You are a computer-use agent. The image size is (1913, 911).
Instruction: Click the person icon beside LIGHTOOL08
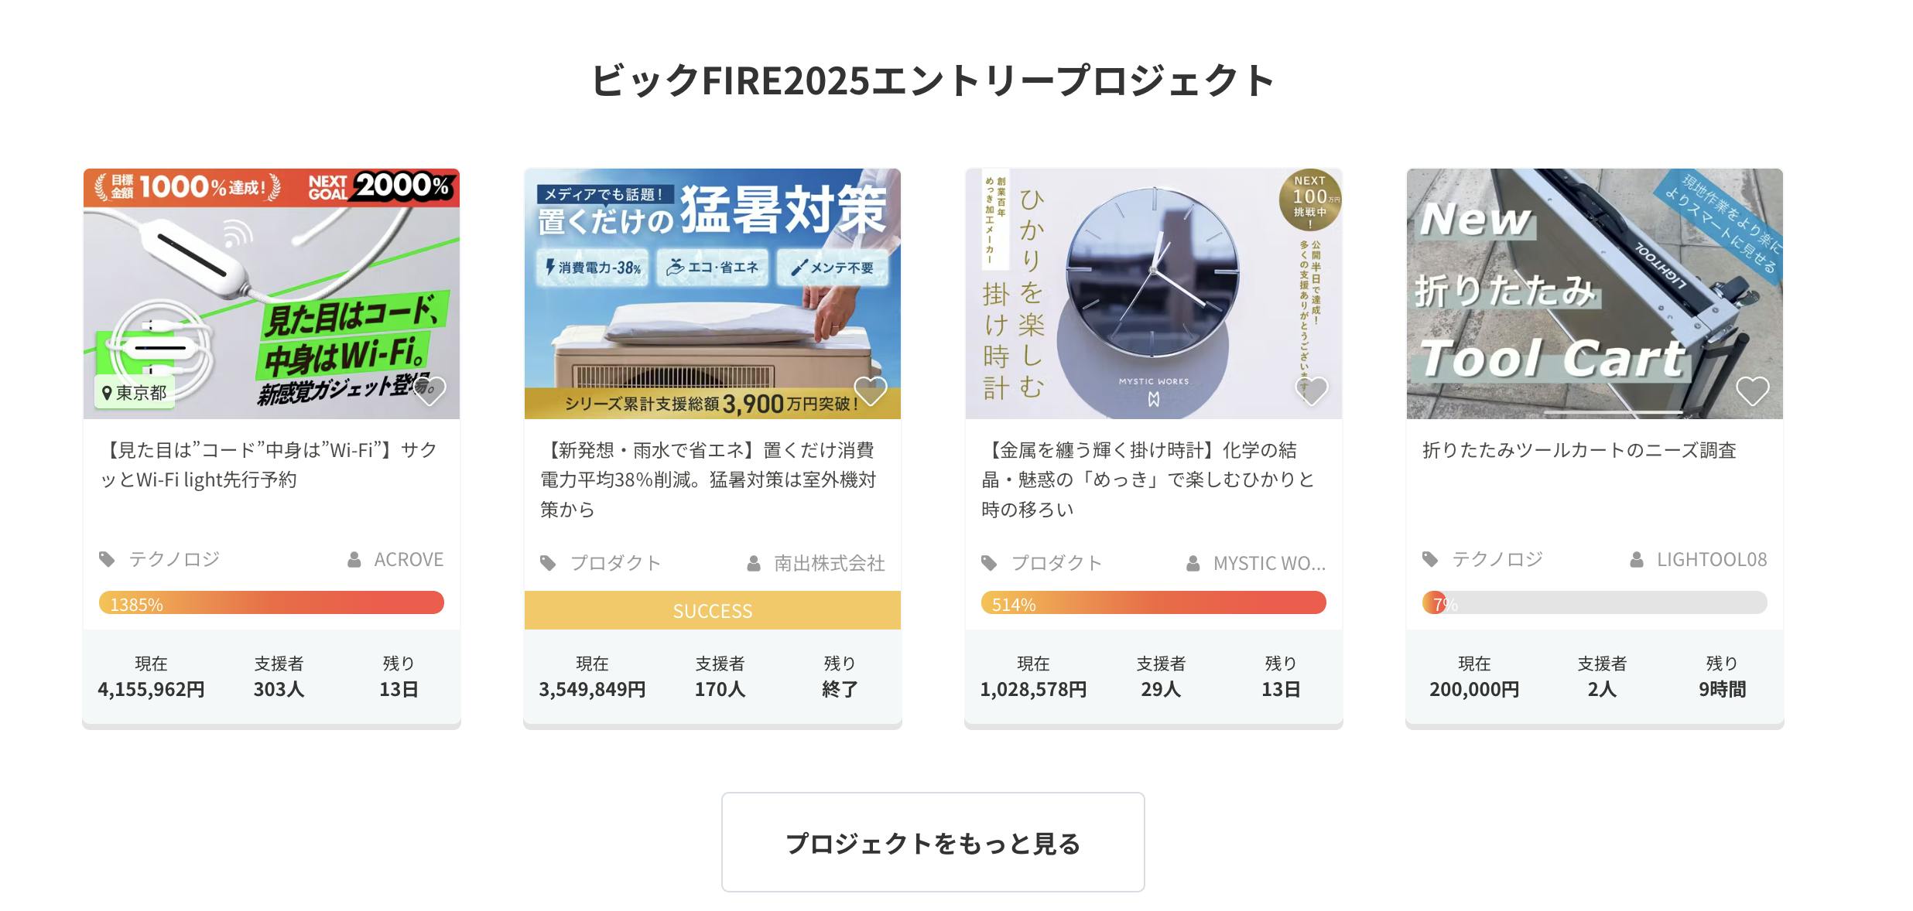(x=1637, y=559)
